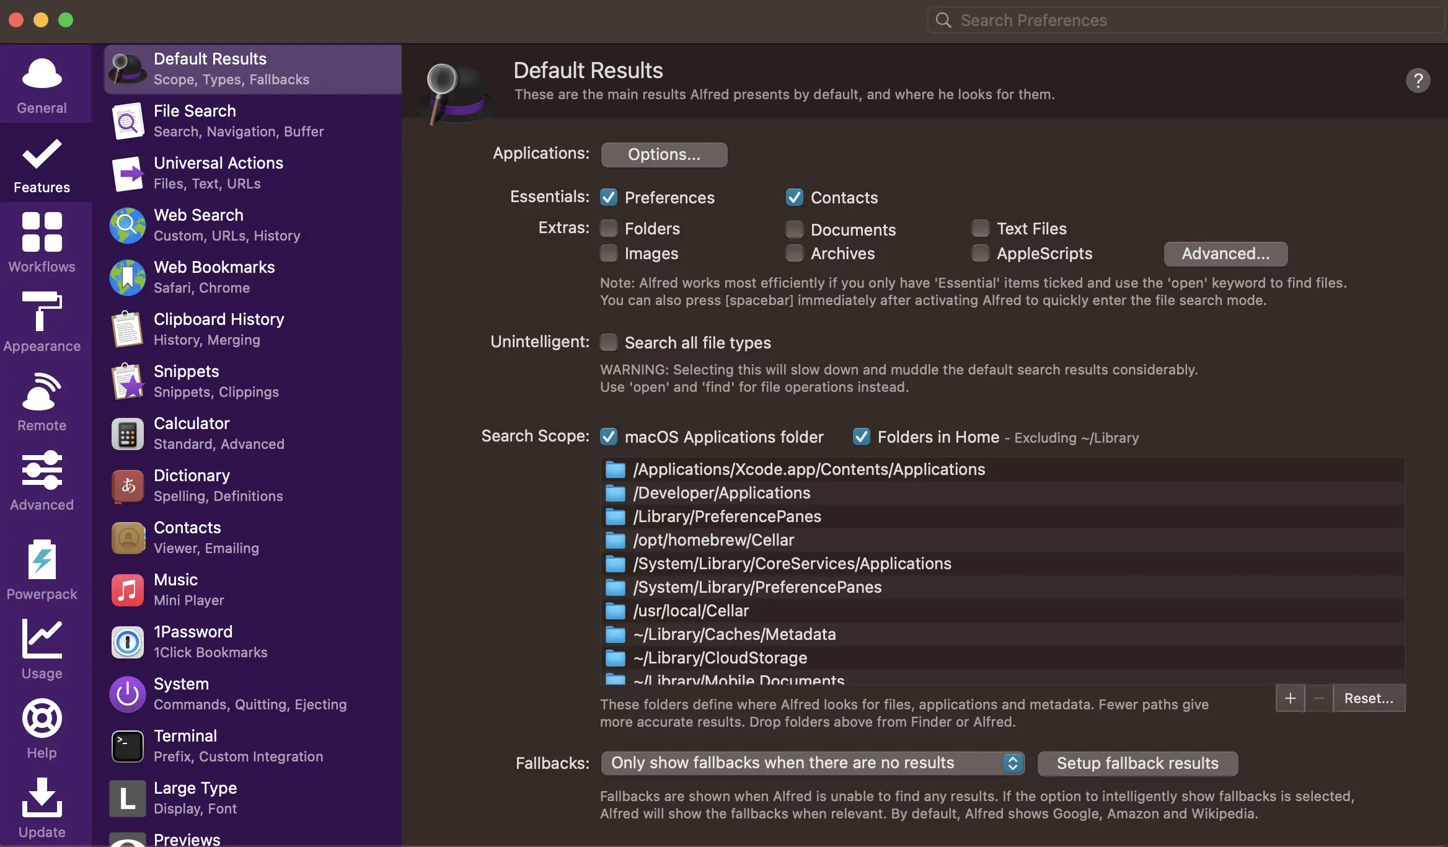Viewport: 1448px width, 847px height.
Task: Select the Features tab checkmark icon
Action: point(42,154)
